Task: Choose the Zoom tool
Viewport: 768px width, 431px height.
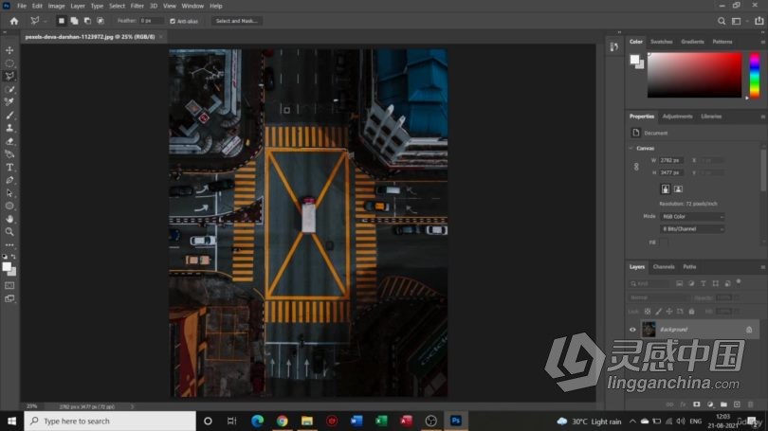Action: (x=9, y=231)
